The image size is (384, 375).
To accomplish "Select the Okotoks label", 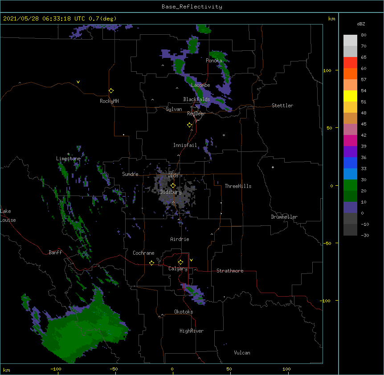I will tap(184, 312).
